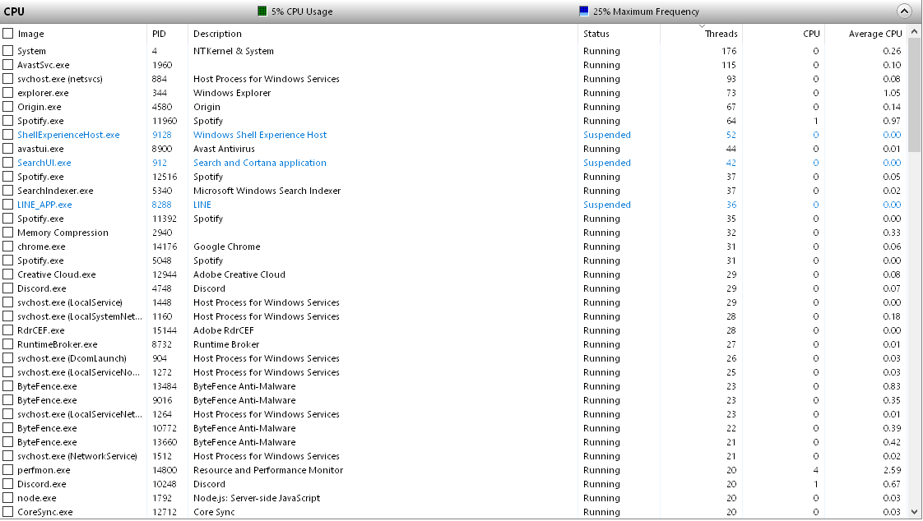Check the Memory Compression checkbox
923x521 pixels.
(x=7, y=233)
